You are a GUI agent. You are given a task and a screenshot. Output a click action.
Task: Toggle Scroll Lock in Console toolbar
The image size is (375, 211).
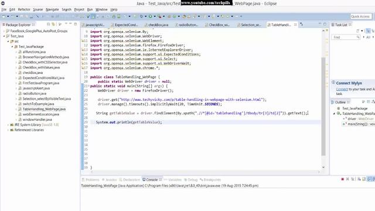364,179
